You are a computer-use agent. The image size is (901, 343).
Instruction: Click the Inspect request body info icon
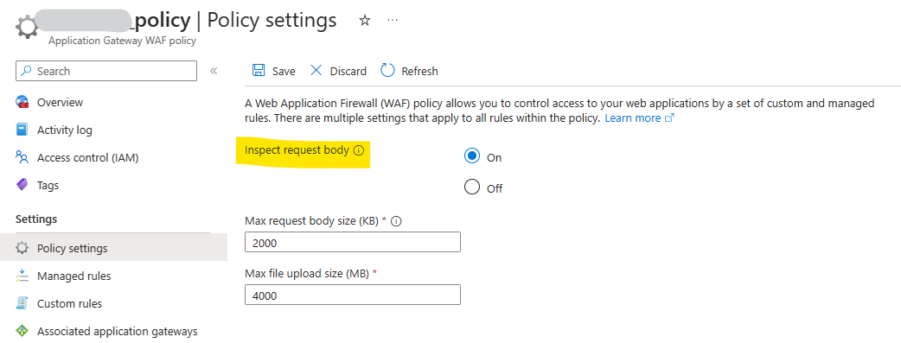tap(359, 150)
